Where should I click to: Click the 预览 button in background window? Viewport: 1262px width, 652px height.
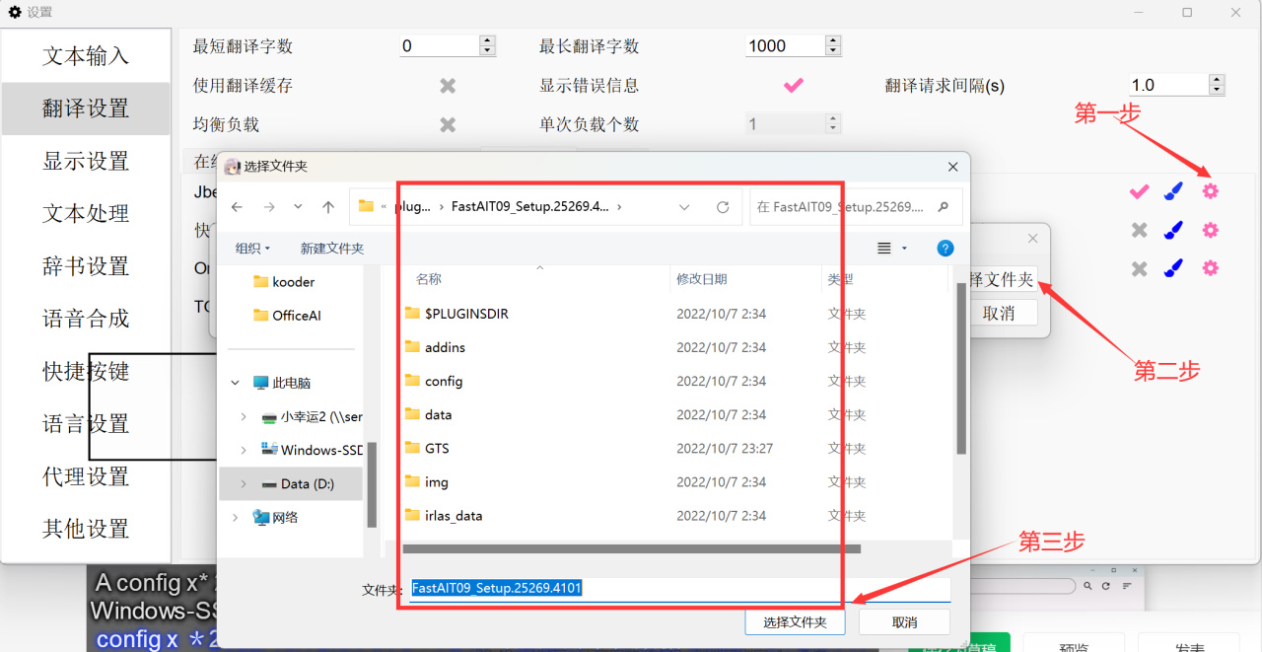point(1074,645)
